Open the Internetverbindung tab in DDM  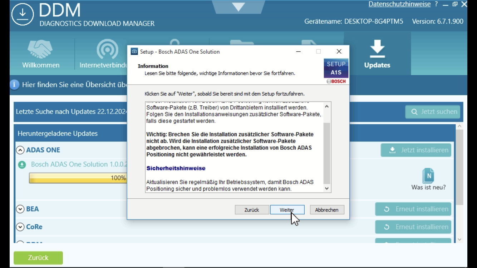[x=103, y=54]
